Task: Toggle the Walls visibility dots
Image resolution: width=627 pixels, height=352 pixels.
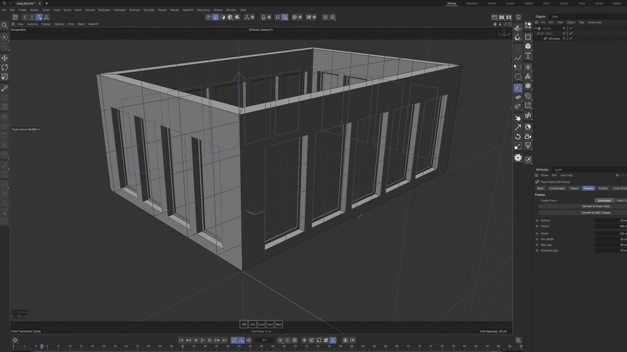Action: pos(568,34)
